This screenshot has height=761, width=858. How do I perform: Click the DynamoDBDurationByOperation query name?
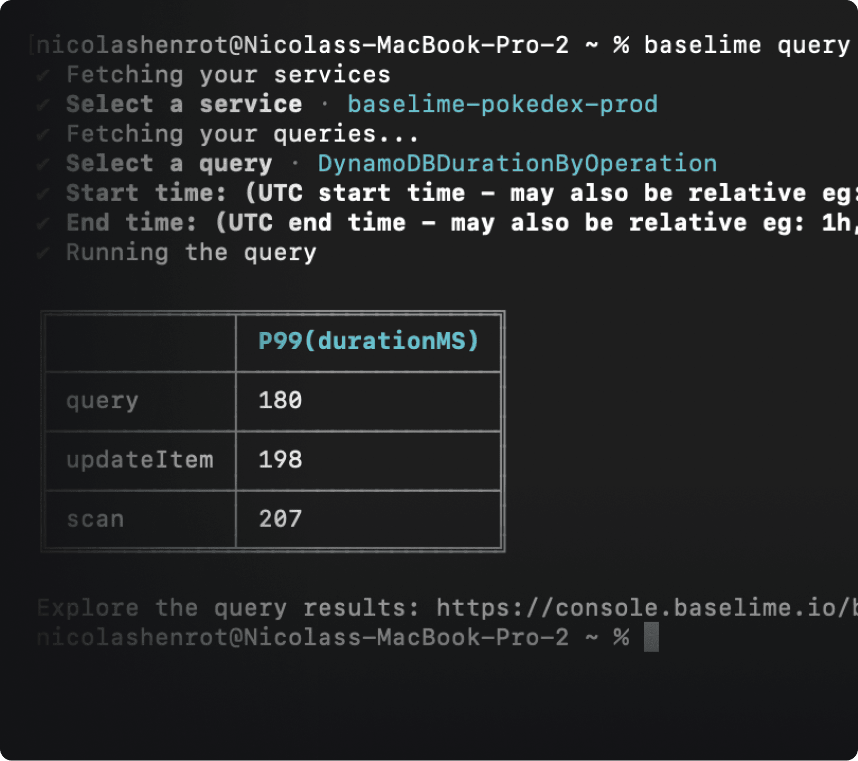(517, 163)
